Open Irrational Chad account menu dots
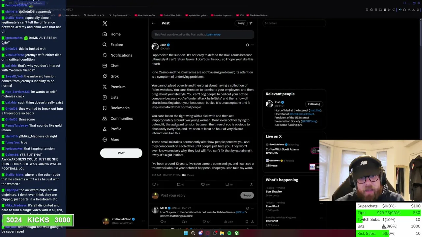The height and width of the screenshot is (237, 422). click(143, 221)
